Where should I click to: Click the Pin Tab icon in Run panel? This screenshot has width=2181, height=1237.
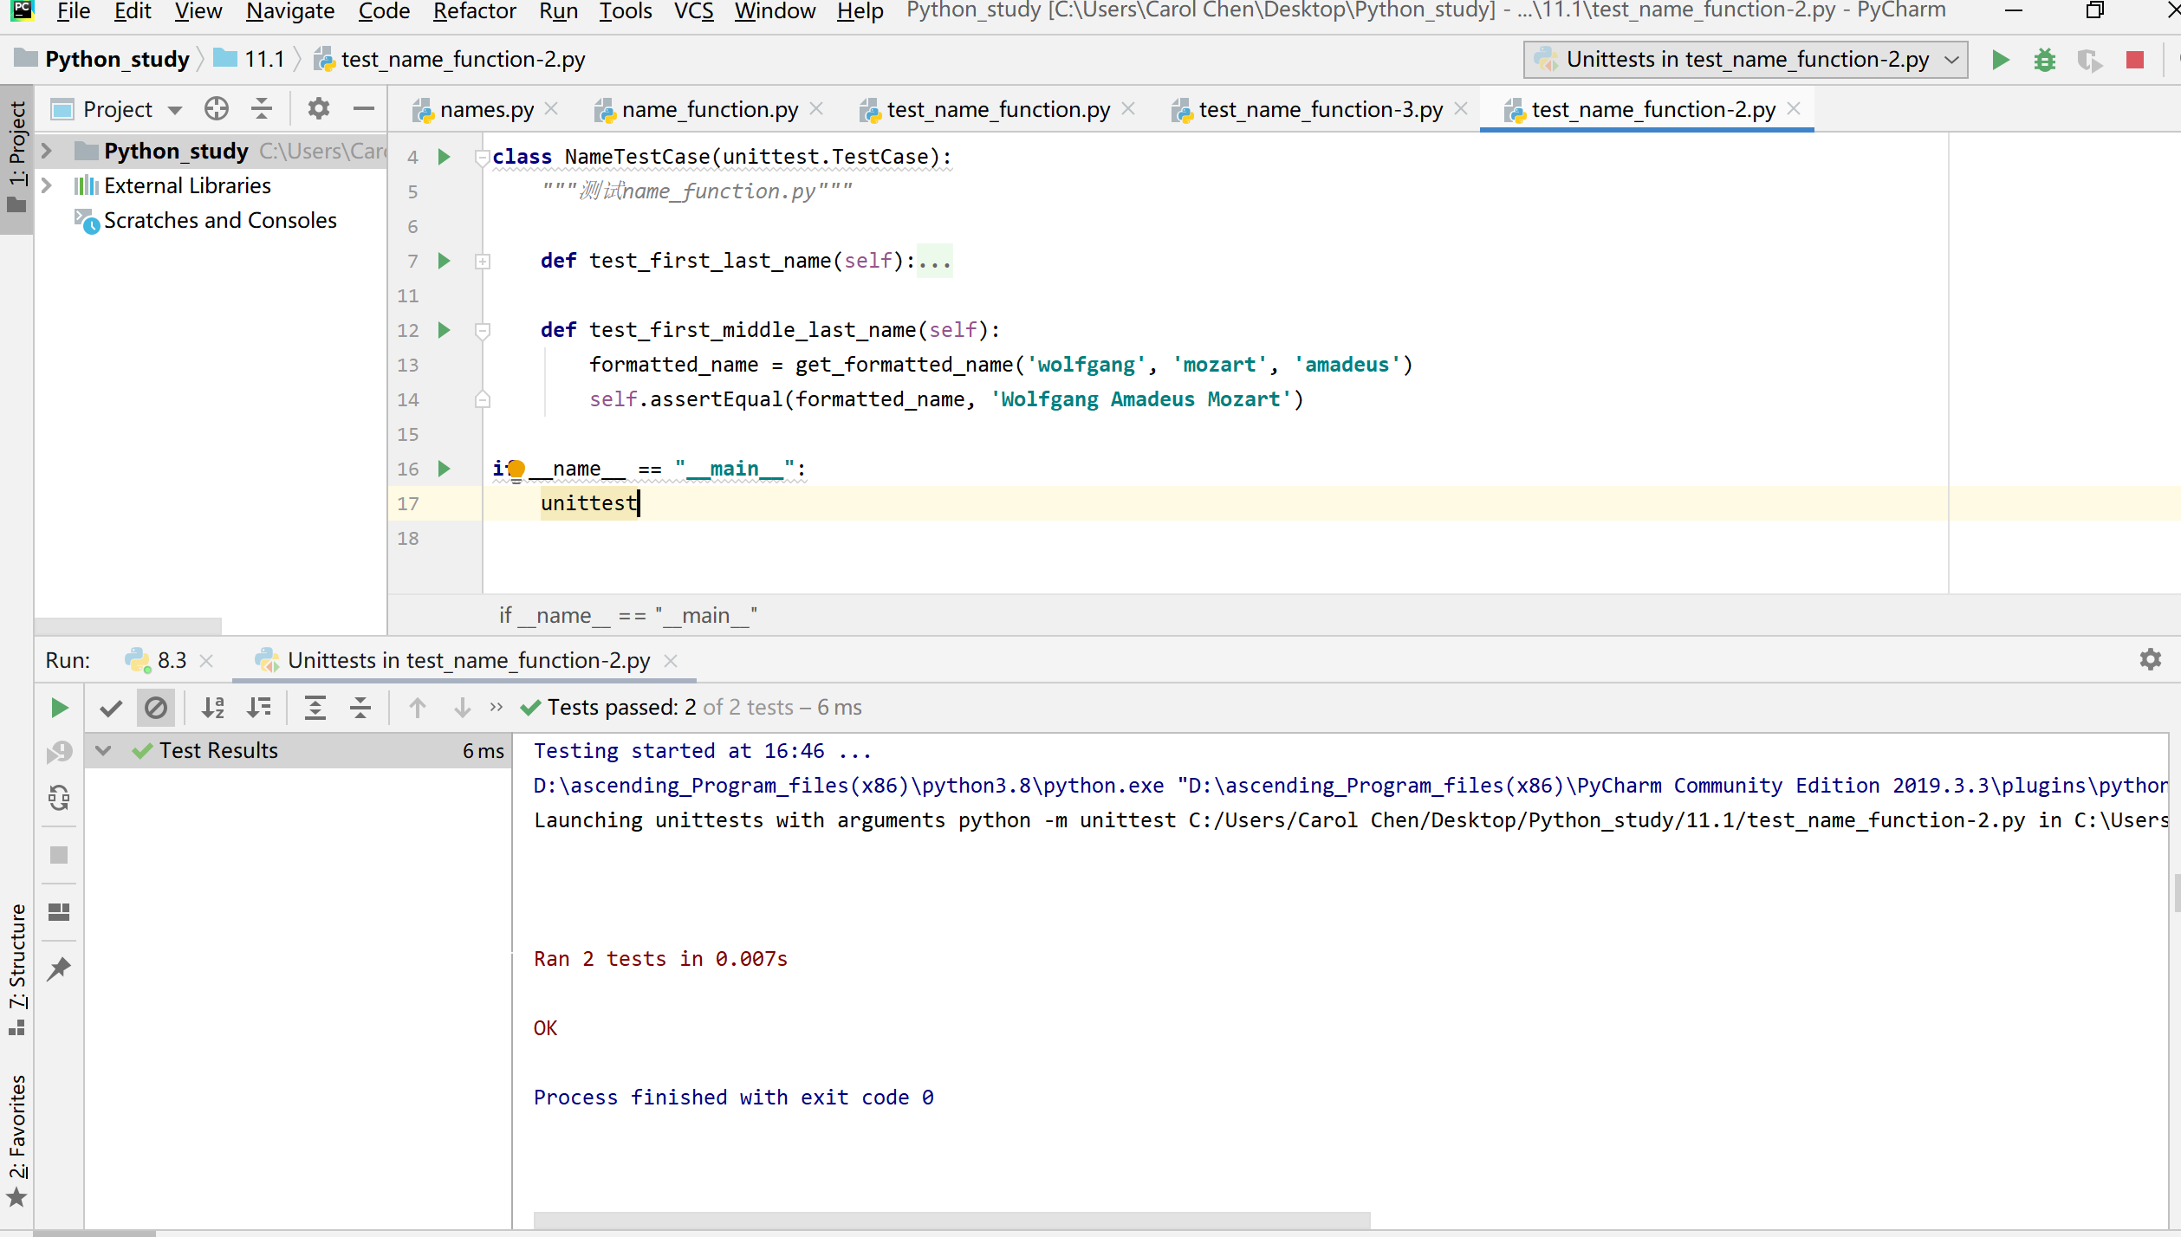[x=59, y=968]
